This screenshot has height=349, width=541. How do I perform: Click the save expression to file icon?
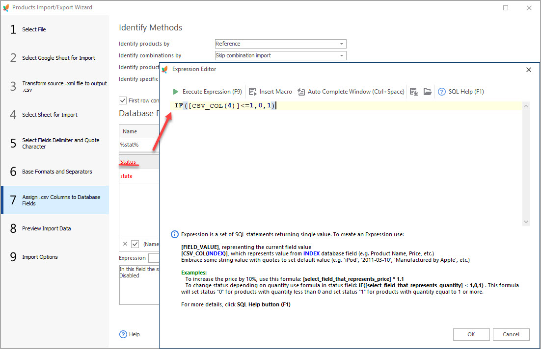pyautogui.click(x=414, y=92)
